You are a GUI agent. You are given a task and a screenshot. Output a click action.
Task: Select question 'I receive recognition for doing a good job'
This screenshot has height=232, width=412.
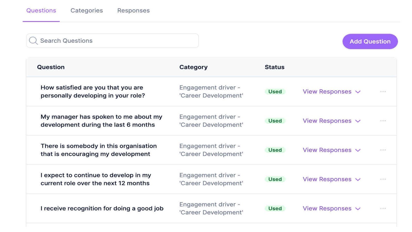click(x=102, y=208)
